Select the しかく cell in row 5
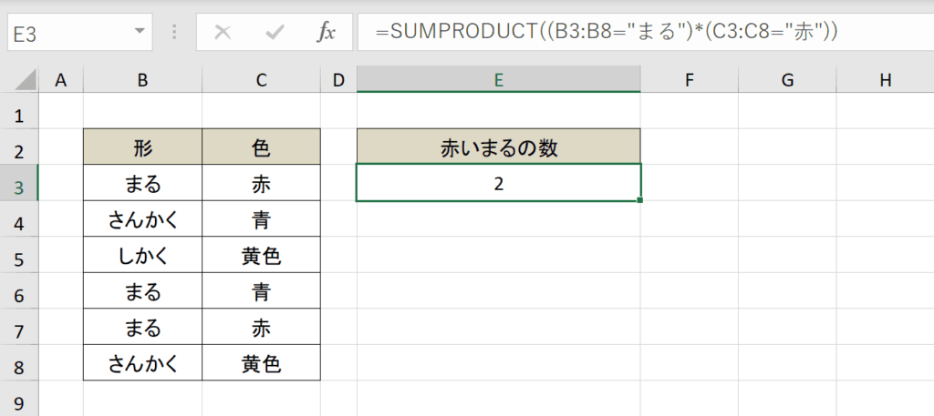This screenshot has width=934, height=416. (x=142, y=255)
